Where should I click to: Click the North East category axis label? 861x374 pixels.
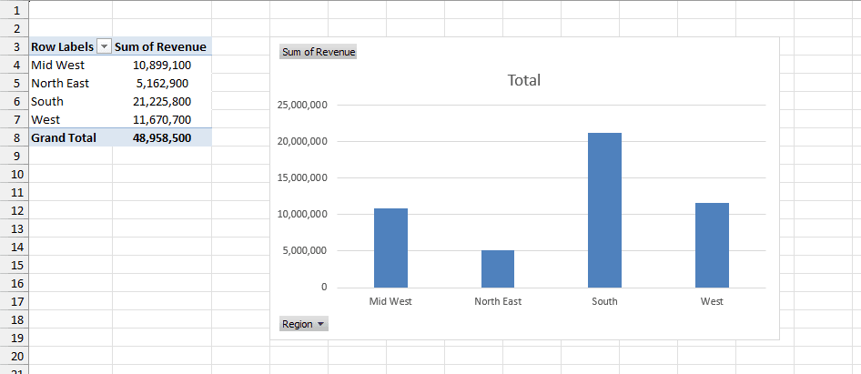498,301
